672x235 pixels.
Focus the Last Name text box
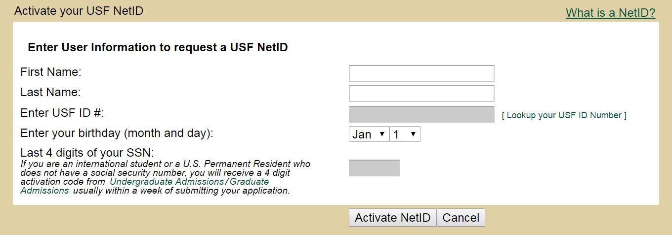(421, 94)
